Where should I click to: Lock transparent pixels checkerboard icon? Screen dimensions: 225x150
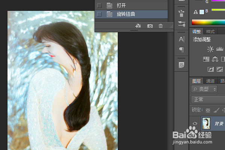[x=208, y=110]
